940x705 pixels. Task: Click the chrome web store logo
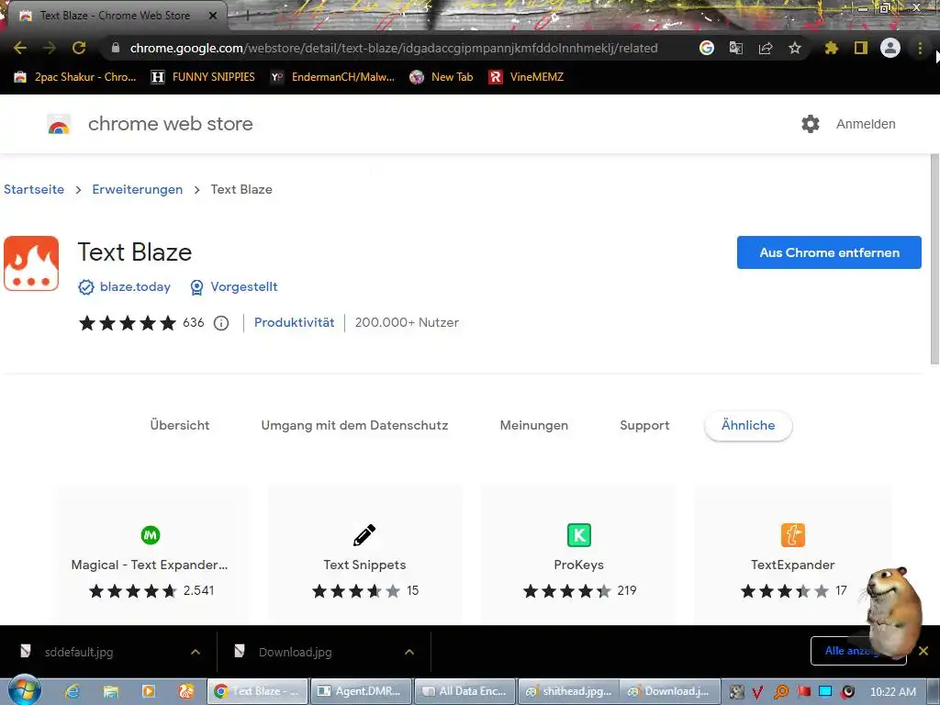click(59, 124)
